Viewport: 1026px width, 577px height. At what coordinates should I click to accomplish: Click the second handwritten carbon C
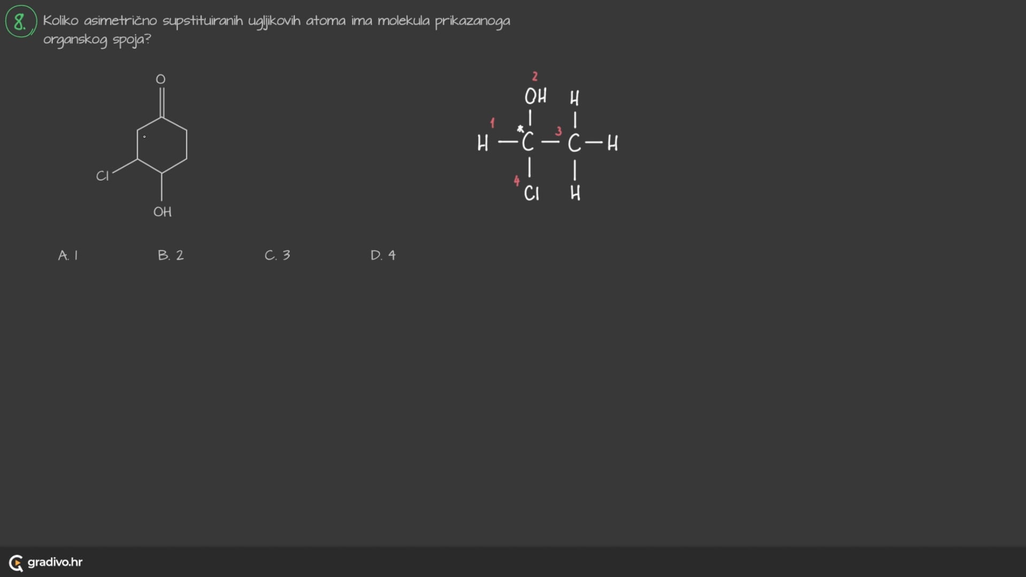[x=574, y=143]
